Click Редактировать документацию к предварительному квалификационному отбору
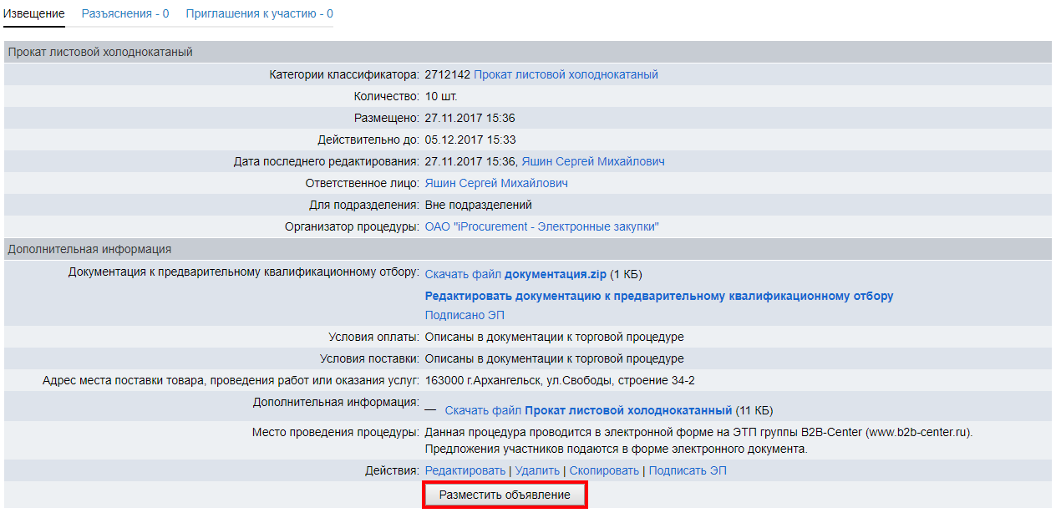 point(658,297)
